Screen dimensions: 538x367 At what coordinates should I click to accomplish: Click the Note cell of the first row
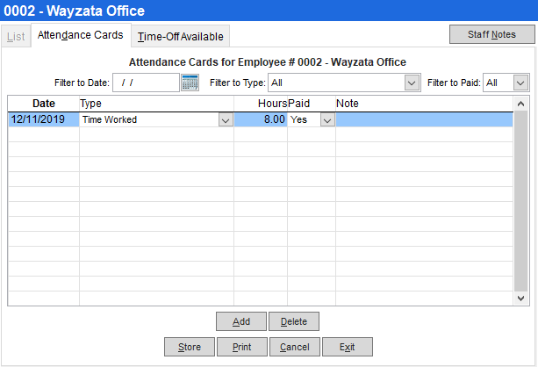[424, 120]
